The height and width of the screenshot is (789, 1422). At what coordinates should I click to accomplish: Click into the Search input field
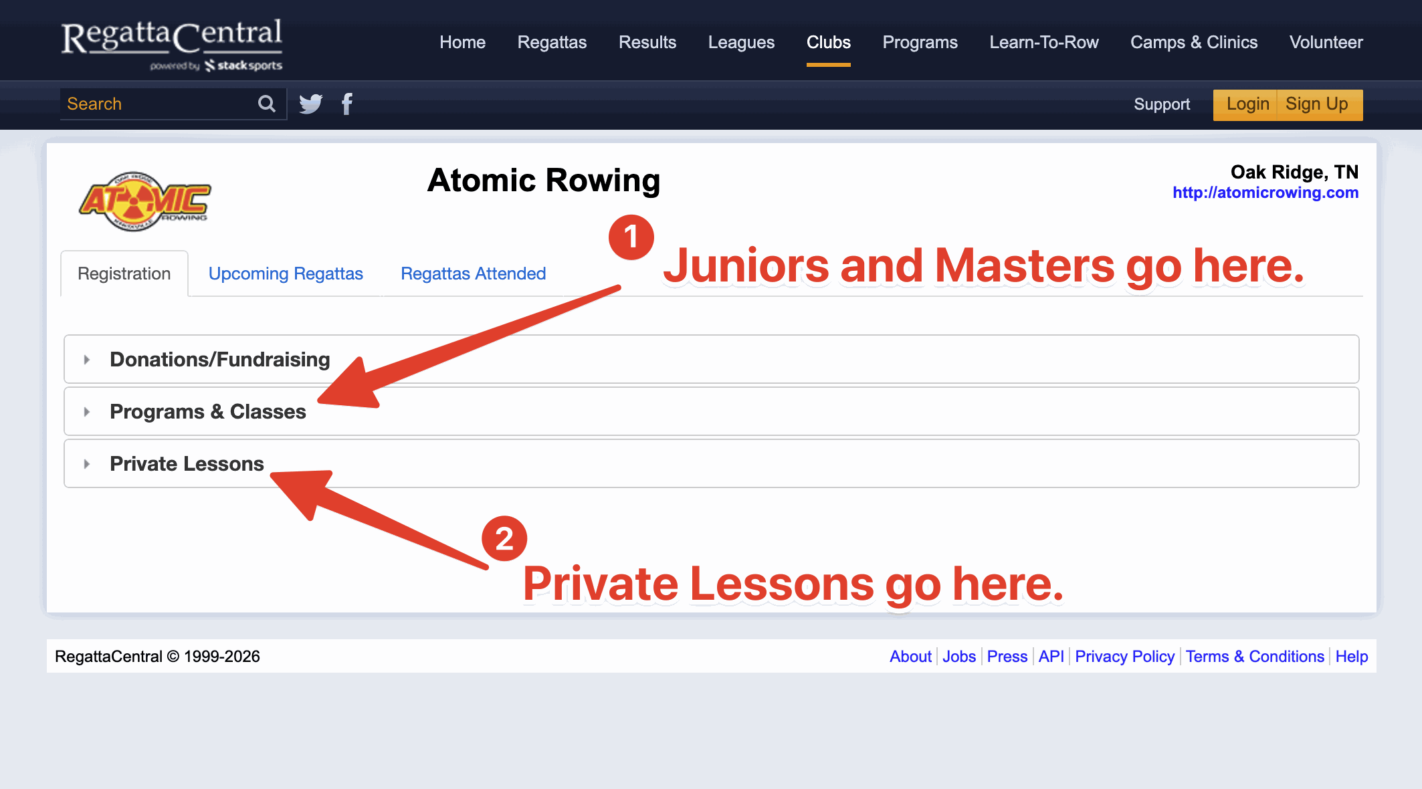[157, 104]
